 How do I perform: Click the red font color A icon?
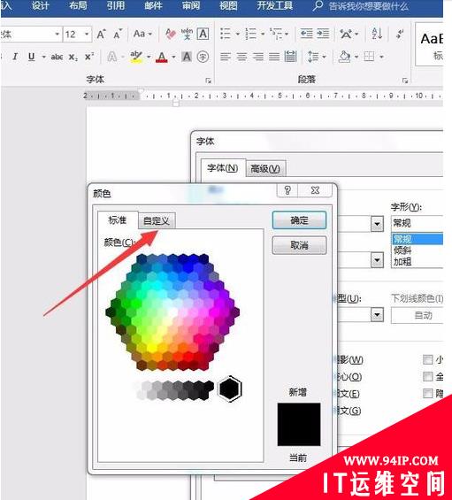click(x=162, y=58)
